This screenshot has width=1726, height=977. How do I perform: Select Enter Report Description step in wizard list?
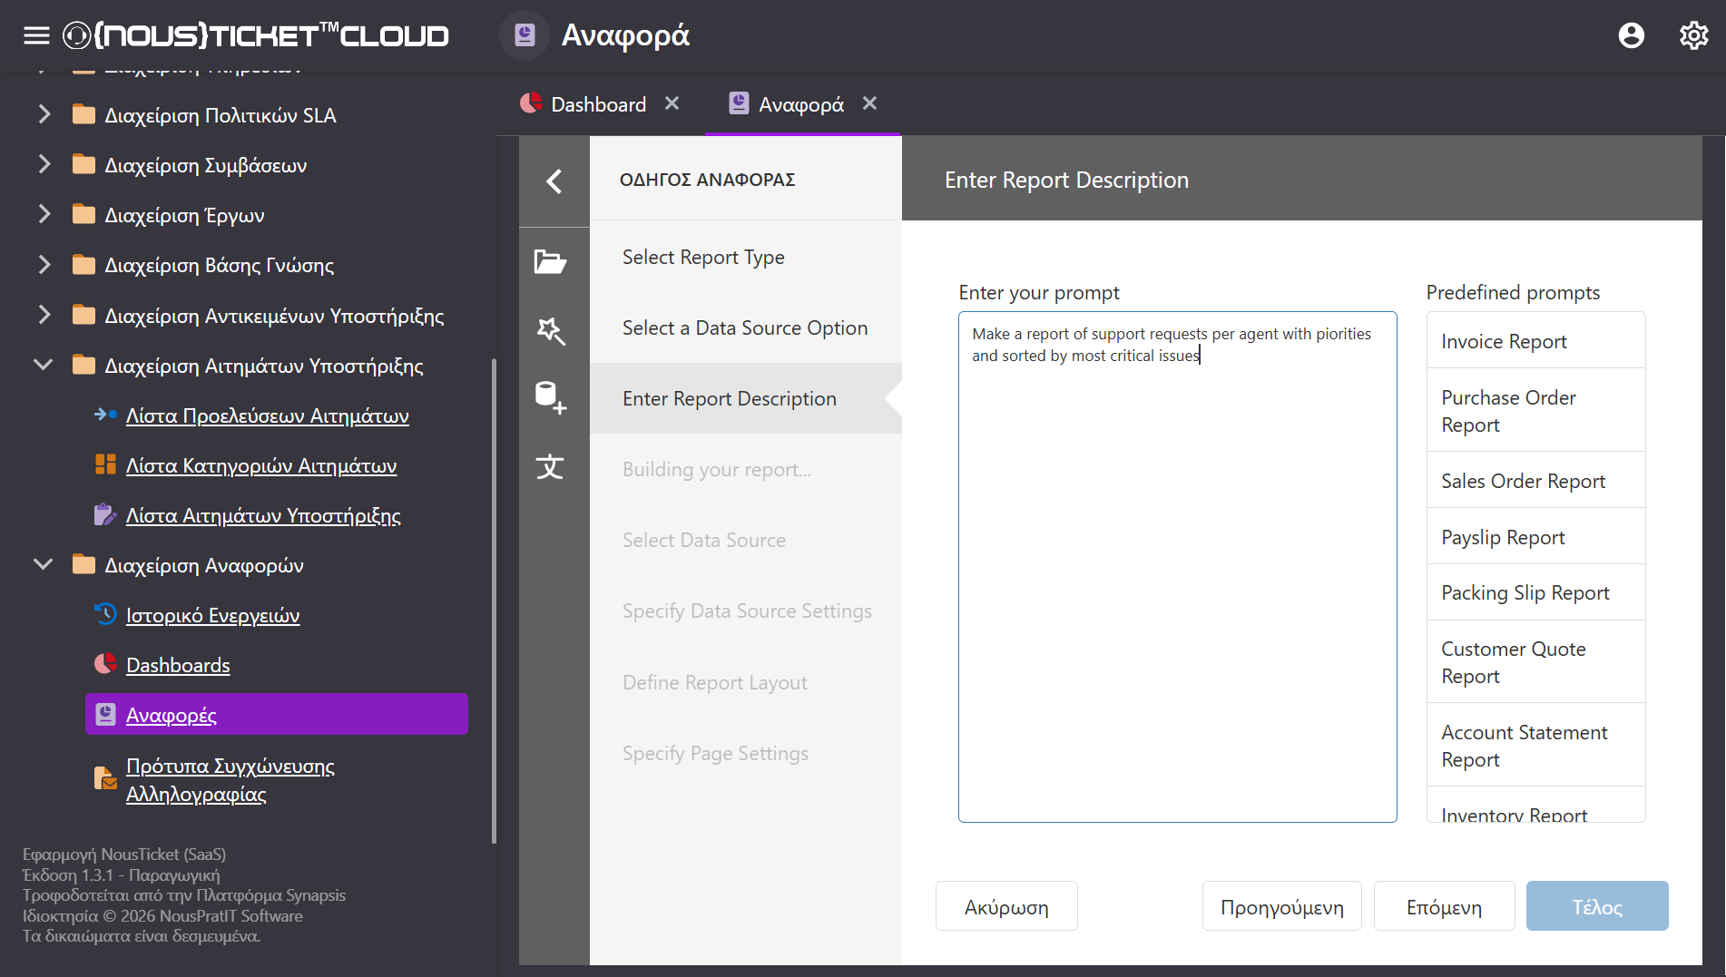746,398
